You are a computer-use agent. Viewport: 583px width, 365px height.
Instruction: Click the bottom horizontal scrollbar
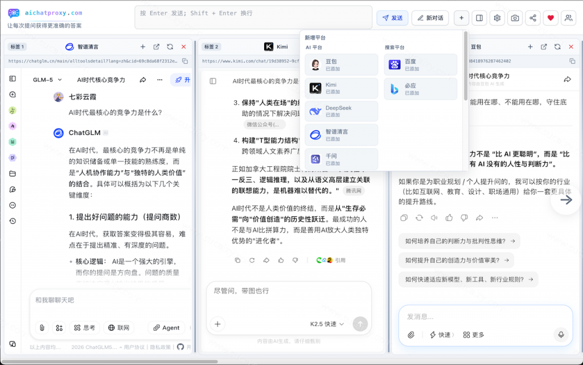[109, 361]
